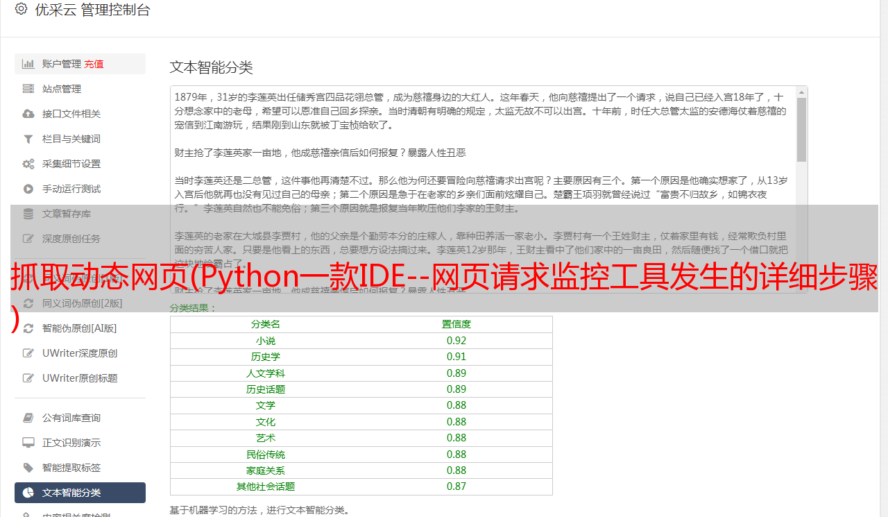The image size is (888, 517).
Task: Click the 0.91 confidence value
Action: (456, 357)
